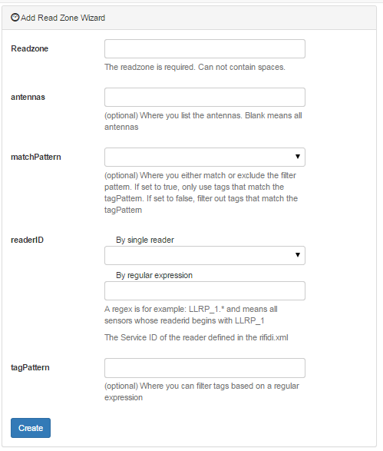
Task: Click the Readzone field label
Action: click(30, 48)
